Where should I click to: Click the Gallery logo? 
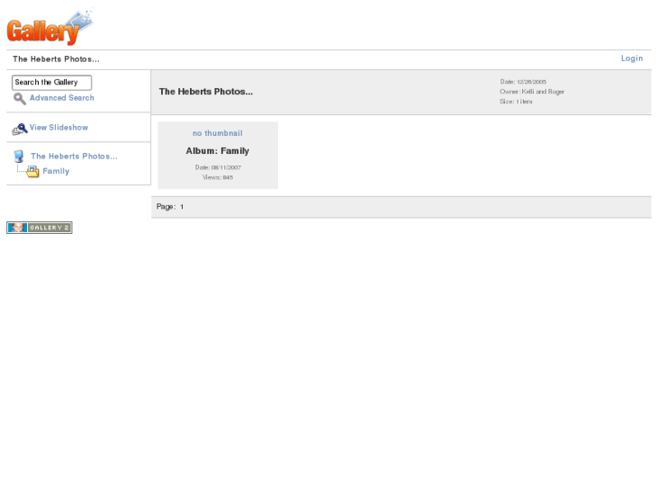[x=50, y=27]
